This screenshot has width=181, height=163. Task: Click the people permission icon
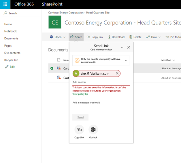click(77, 60)
